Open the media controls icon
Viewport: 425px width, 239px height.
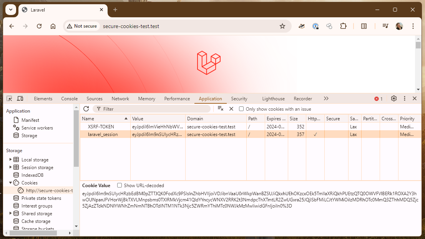(x=385, y=26)
